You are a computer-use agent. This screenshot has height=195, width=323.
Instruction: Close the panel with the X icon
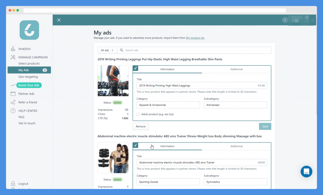(59, 20)
